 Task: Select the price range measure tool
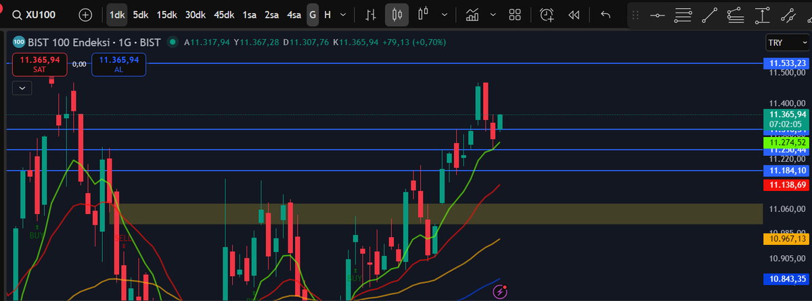pyautogui.click(x=762, y=14)
